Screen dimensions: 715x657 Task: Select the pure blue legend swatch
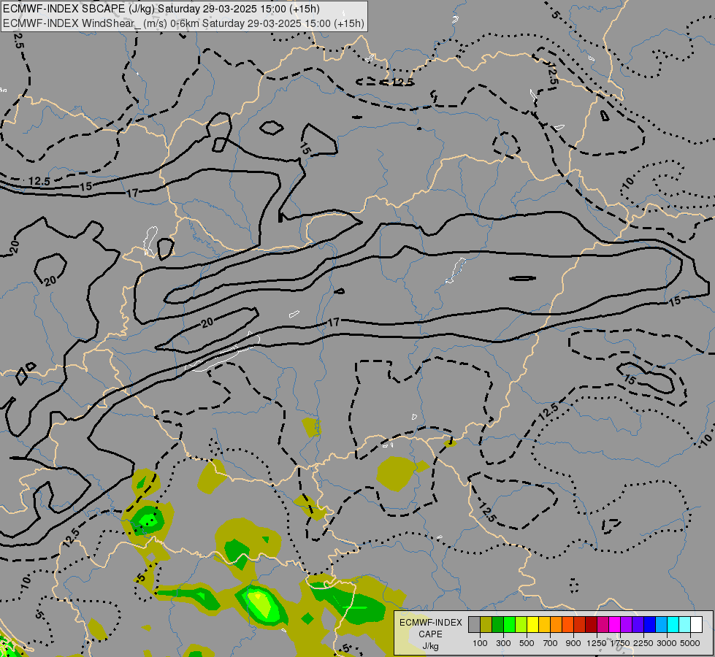click(649, 625)
